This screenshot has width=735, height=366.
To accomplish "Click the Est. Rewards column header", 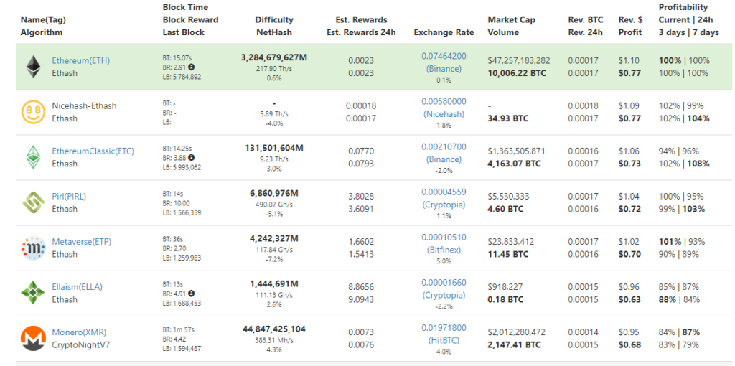I will [x=361, y=27].
